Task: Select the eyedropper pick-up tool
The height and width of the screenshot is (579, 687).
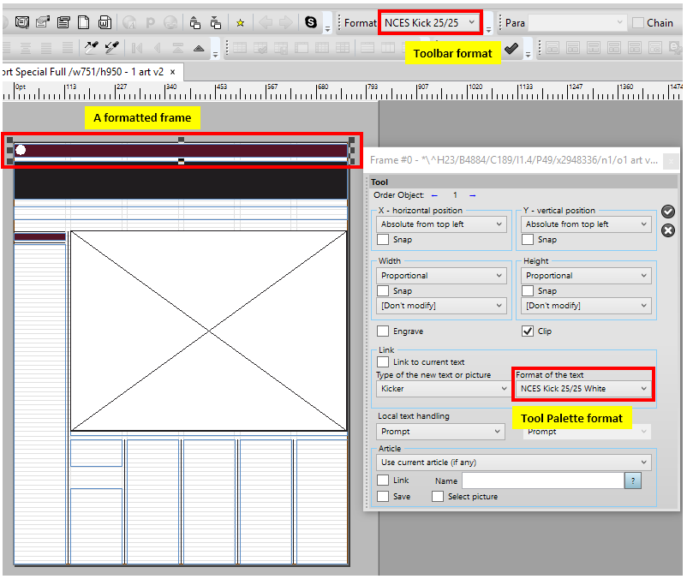Action: tap(91, 47)
